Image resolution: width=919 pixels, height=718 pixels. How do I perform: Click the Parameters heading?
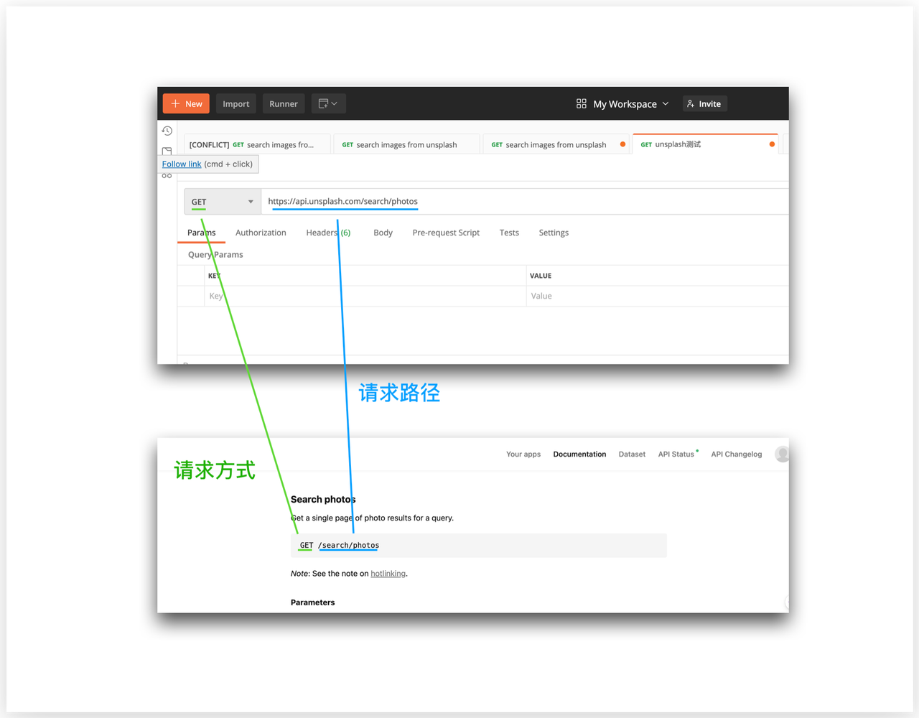point(312,602)
